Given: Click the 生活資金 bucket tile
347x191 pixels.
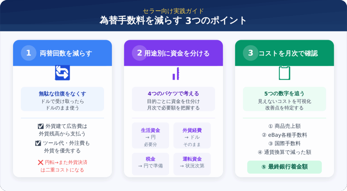Looking at the screenshot, I should point(150,135).
